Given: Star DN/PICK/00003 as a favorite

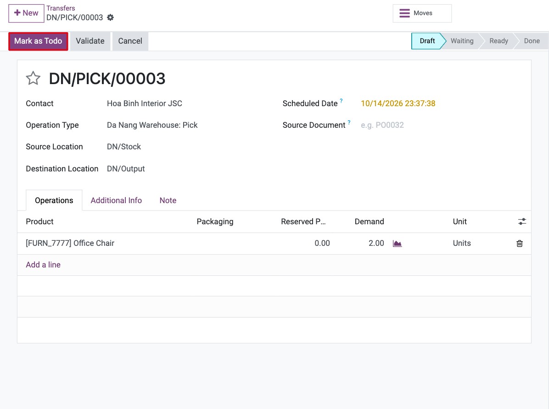Looking at the screenshot, I should [x=33, y=78].
